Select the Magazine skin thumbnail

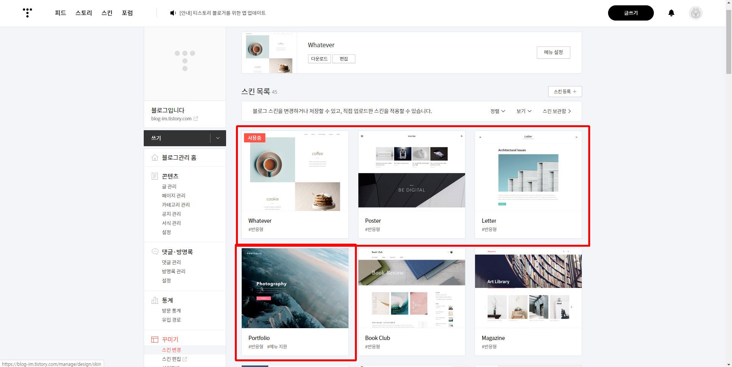528,288
